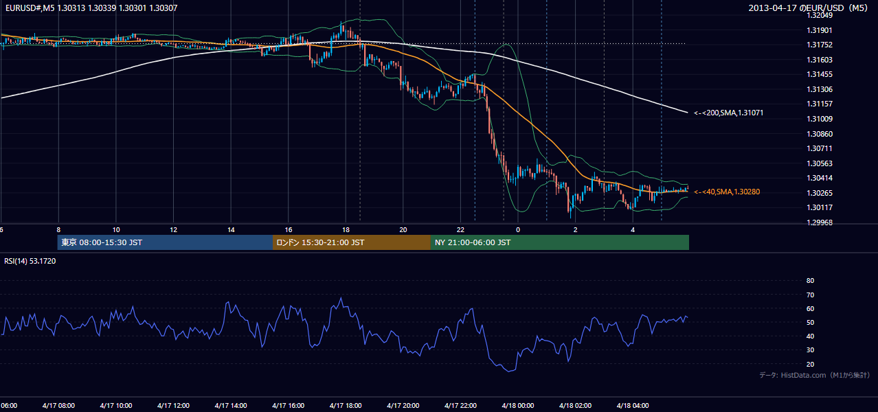The width and height of the screenshot is (878, 412).
Task: Click price axis value 1.32049
Action: click(x=819, y=15)
